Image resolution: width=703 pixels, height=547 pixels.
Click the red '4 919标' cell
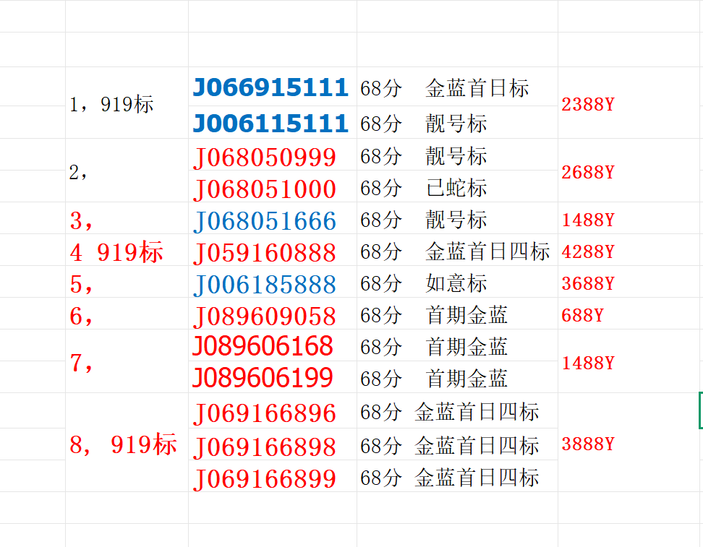[x=116, y=252]
